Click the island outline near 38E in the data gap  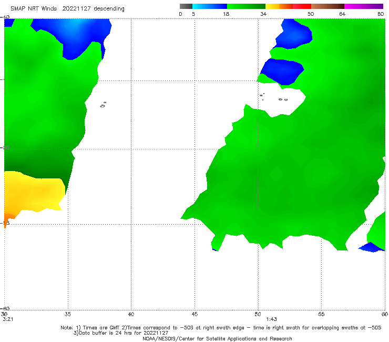103,105
